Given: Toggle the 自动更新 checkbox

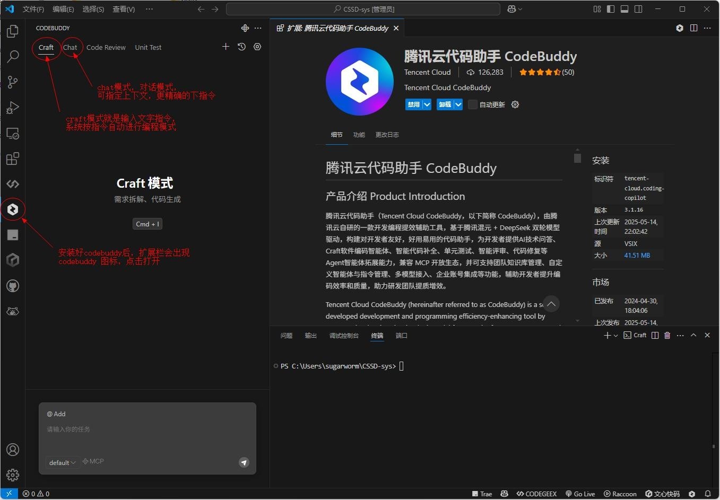Looking at the screenshot, I should point(472,104).
